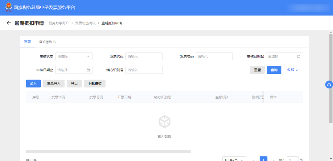Click the 发票号码 input field
Screen dimensions: 333x161
(214, 57)
